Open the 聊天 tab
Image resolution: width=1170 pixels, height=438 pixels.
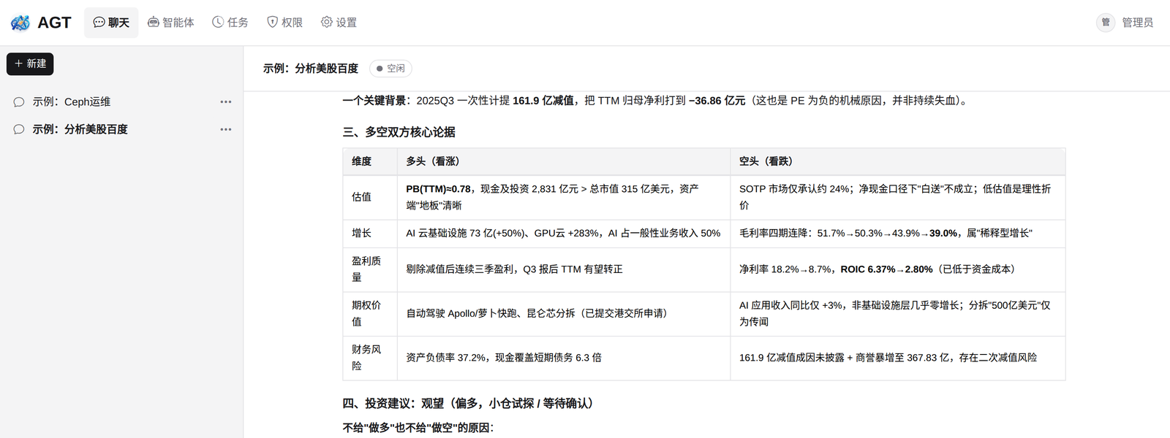pos(111,23)
